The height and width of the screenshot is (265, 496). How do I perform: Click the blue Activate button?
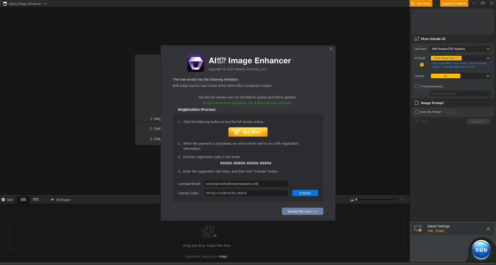(305, 193)
